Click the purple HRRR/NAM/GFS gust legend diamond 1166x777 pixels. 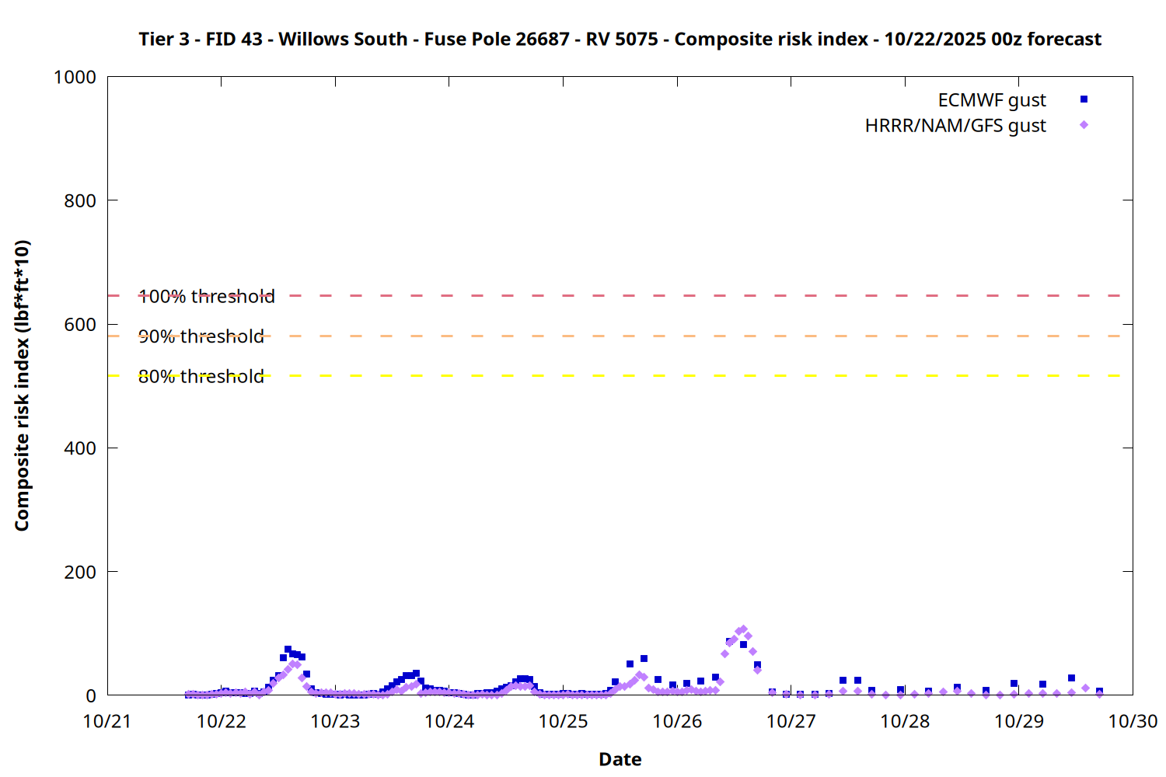(1084, 125)
